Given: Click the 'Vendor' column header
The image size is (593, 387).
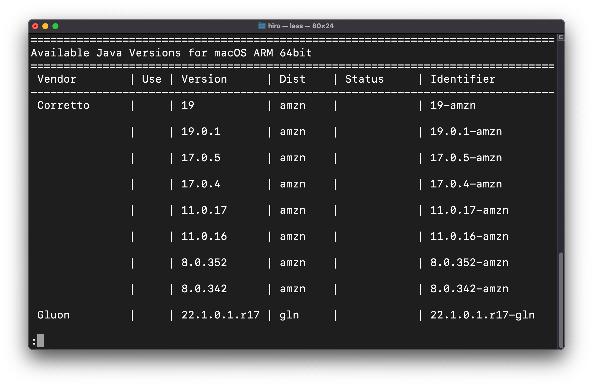Looking at the screenshot, I should pyautogui.click(x=57, y=79).
